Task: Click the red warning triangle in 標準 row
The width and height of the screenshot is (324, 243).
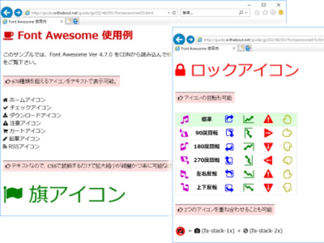Action: (x=268, y=119)
